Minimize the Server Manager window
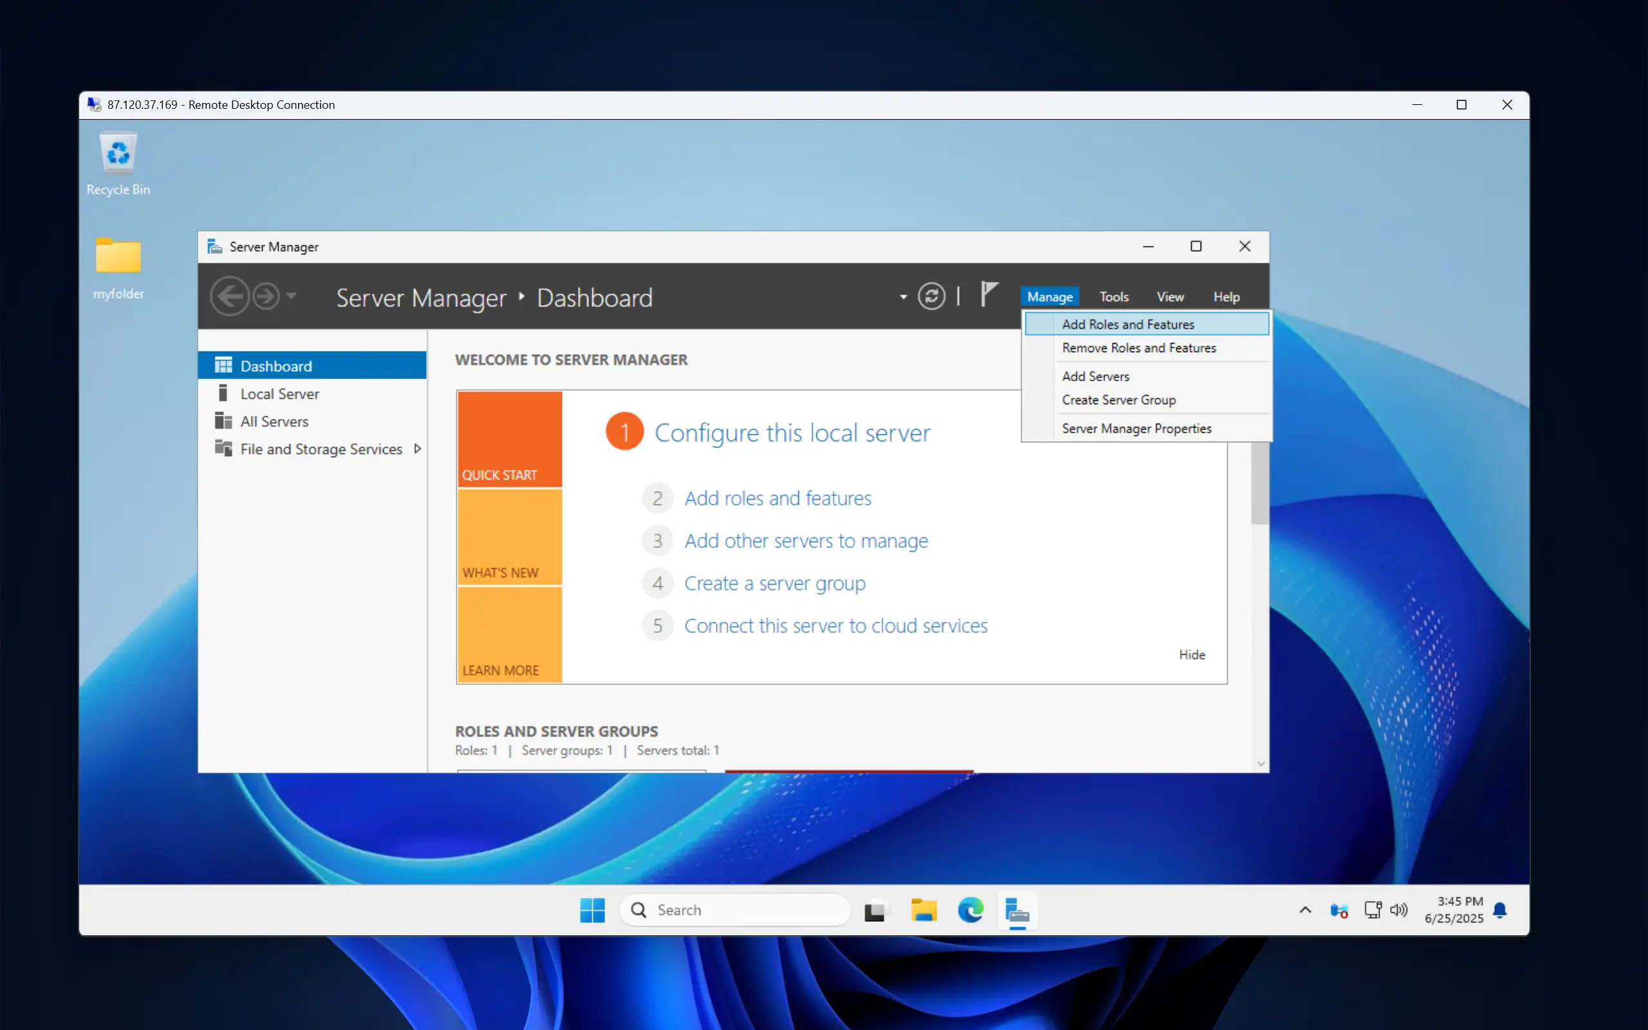This screenshot has height=1030, width=1648. (1148, 247)
